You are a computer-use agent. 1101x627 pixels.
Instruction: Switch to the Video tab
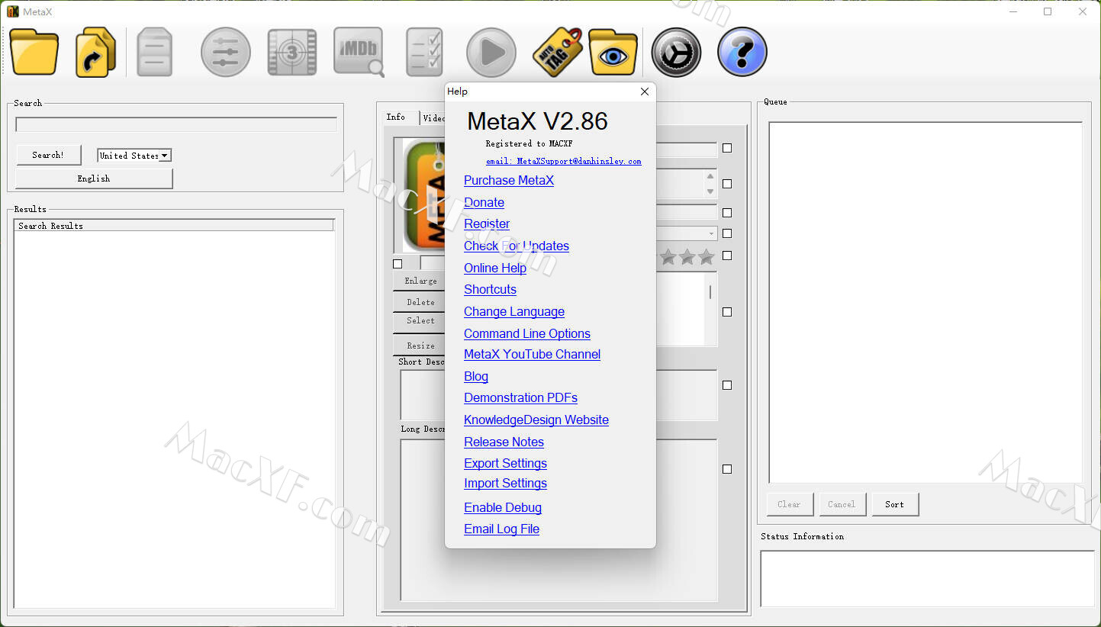click(x=435, y=117)
